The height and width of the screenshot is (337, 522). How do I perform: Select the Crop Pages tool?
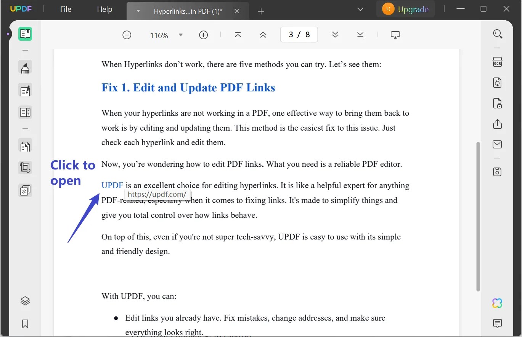tap(25, 167)
